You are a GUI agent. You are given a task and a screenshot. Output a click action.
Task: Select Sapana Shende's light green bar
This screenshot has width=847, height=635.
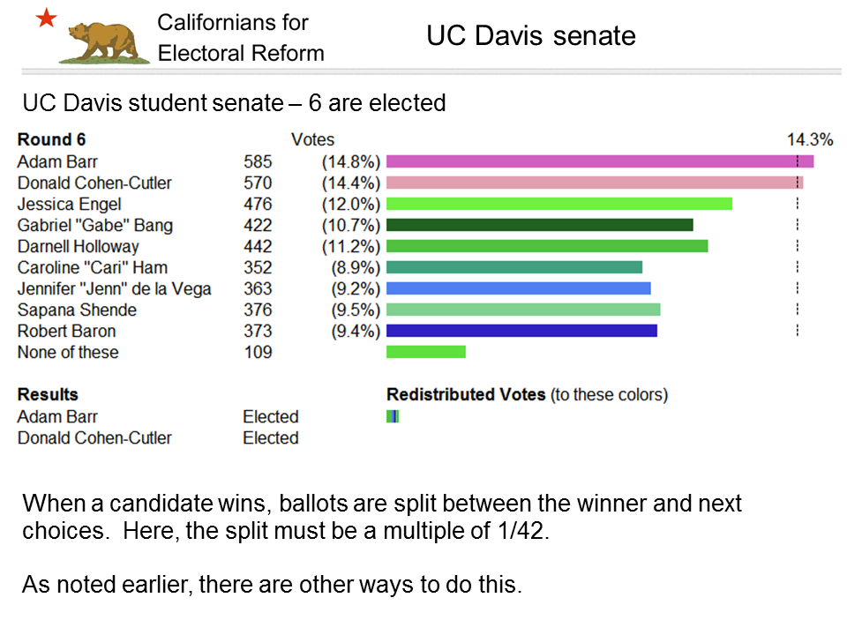pyautogui.click(x=523, y=309)
